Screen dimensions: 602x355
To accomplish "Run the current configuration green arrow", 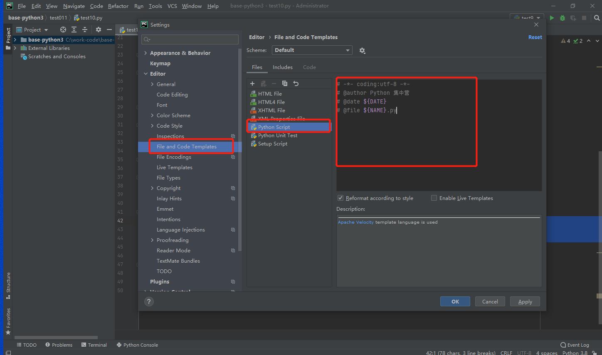I will click(552, 18).
